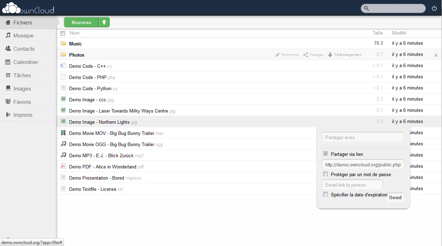
Task: Open Favoris in the sidebar
Action: [x=28, y=102]
